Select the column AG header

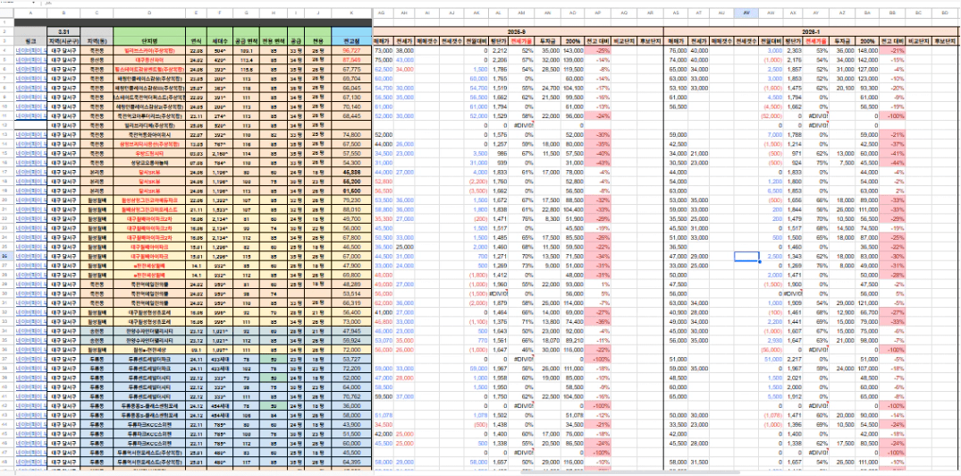[x=382, y=13]
